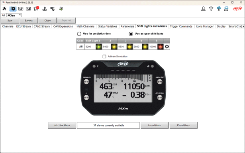The width and height of the screenshot is (245, 153).
Task: Open the wrench and screwdriver preferences icon
Action: [x=4, y=9]
